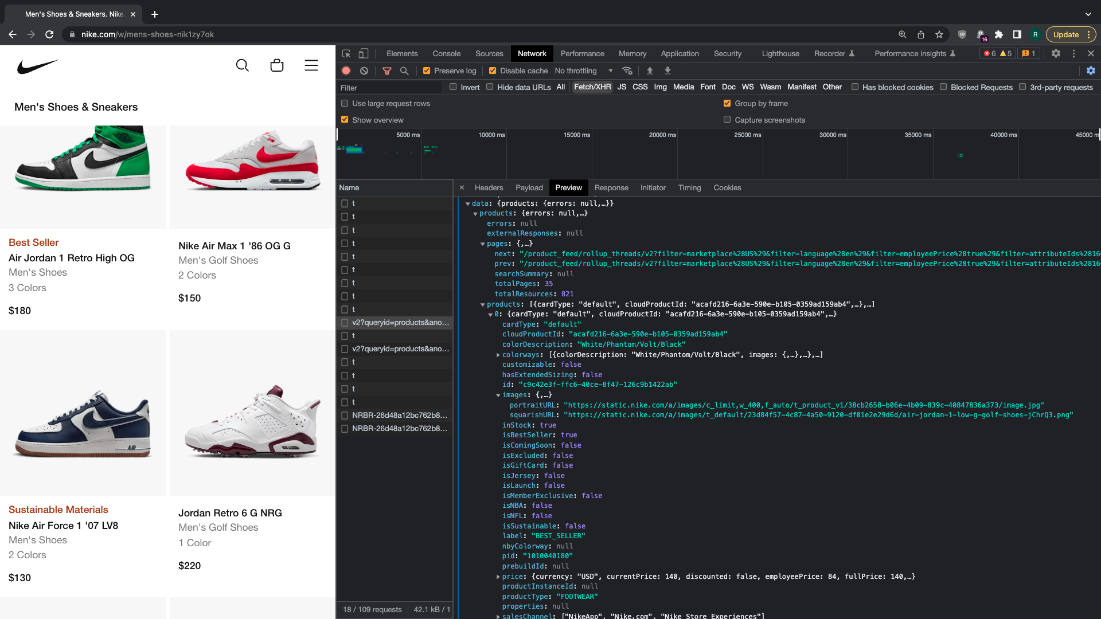Open the Headers tab of the request
This screenshot has width=1101, height=619.
click(489, 187)
